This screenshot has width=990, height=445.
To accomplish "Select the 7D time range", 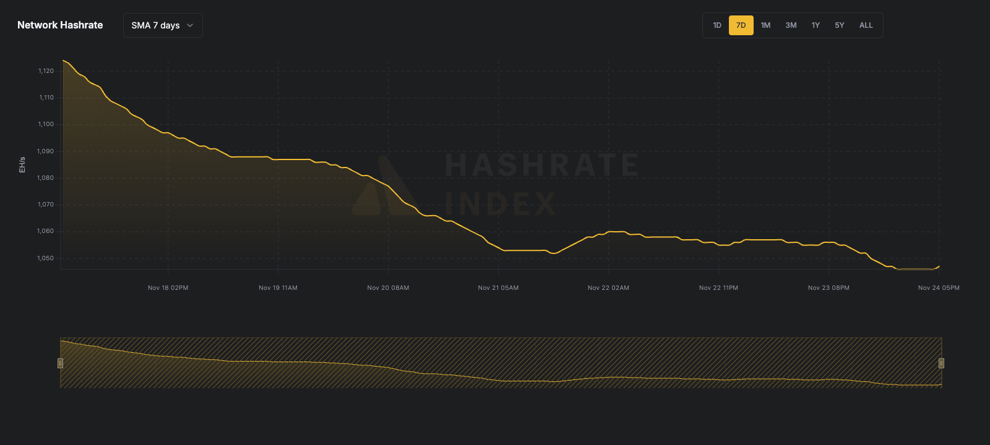I will (x=741, y=25).
